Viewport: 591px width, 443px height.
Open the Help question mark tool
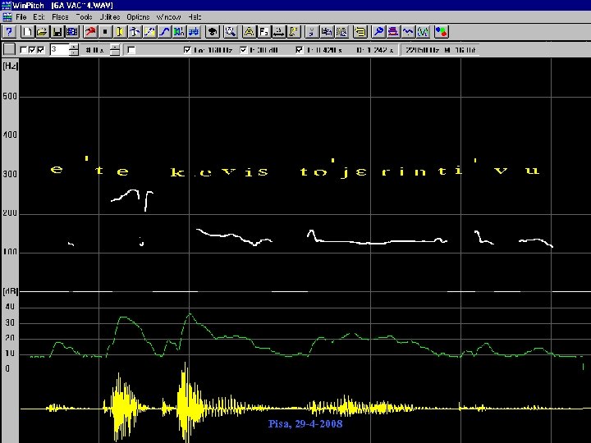[x=9, y=32]
